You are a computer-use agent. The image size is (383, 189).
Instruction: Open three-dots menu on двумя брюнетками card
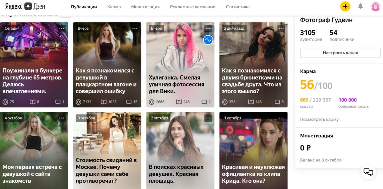(281, 28)
